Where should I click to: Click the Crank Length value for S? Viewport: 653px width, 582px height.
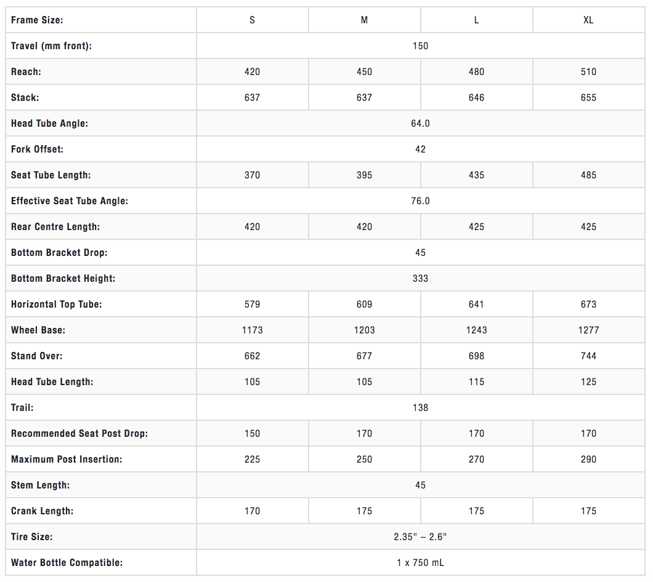pos(252,511)
